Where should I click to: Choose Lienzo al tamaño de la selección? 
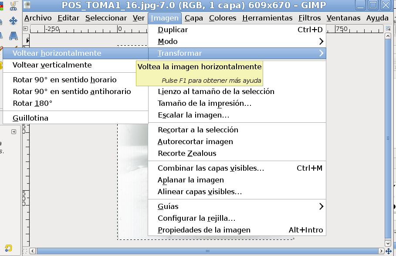point(237,91)
